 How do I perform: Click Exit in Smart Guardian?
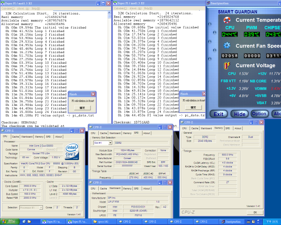219,114
